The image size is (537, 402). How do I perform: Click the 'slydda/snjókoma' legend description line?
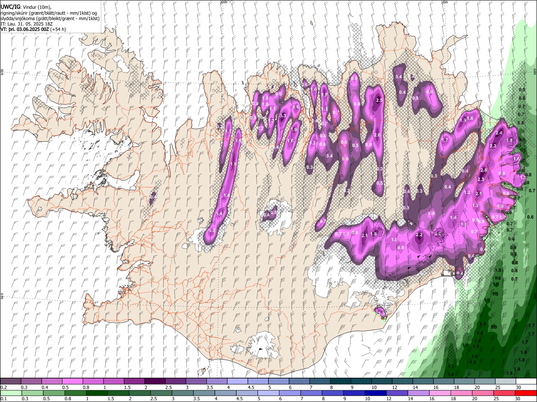pos(50,18)
